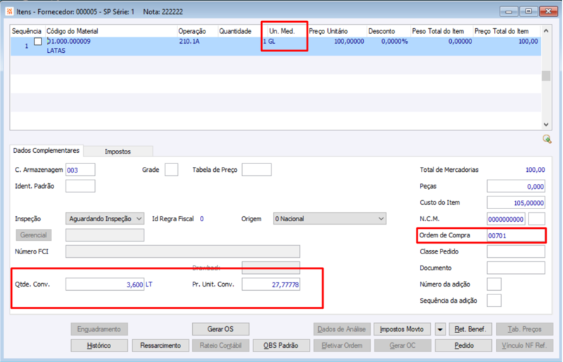Image resolution: width=563 pixels, height=362 pixels.
Task: Click the small box right of the N.C.M. field
Action: [537, 219]
